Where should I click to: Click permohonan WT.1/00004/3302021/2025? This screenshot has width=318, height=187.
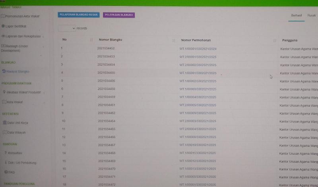pos(198,97)
